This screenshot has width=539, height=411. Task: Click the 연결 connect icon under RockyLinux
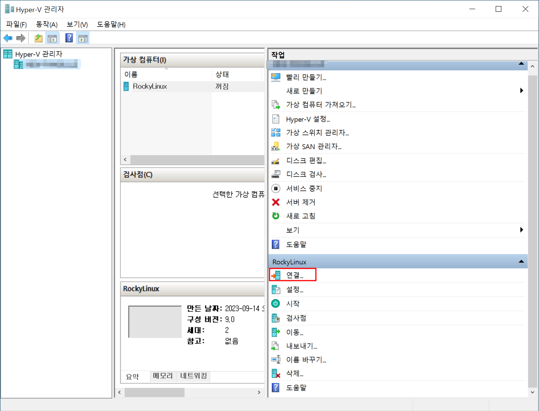tap(276, 275)
